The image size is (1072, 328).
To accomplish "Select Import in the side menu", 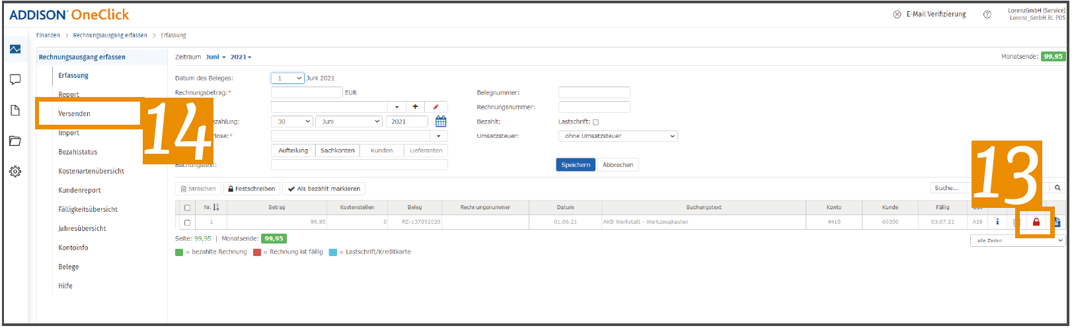I will (69, 133).
